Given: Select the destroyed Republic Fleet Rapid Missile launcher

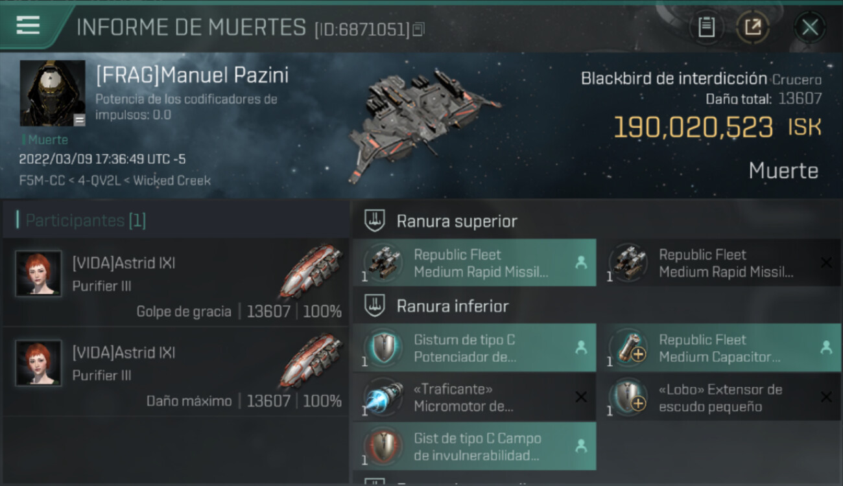Looking at the screenshot, I should (720, 262).
